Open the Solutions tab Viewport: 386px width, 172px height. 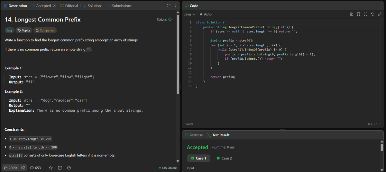point(92,6)
